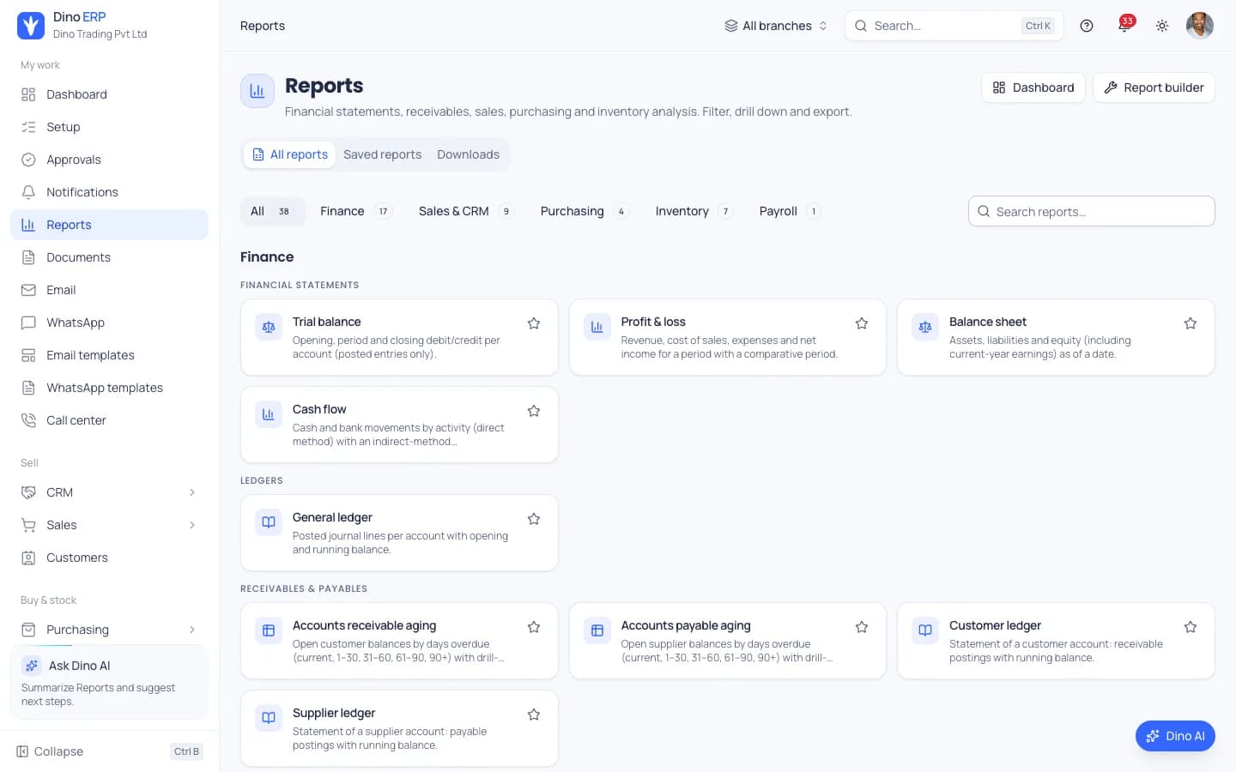Open the Report builder

pos(1154,87)
